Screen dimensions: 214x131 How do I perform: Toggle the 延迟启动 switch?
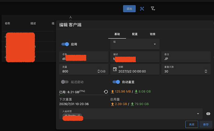coord(65,82)
